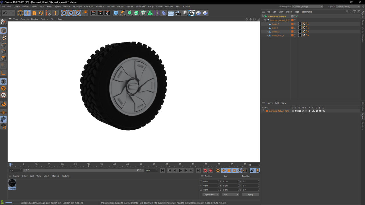Select Make Editable icon in left palette
The width and height of the screenshot is (365, 205).
(x=3, y=22)
